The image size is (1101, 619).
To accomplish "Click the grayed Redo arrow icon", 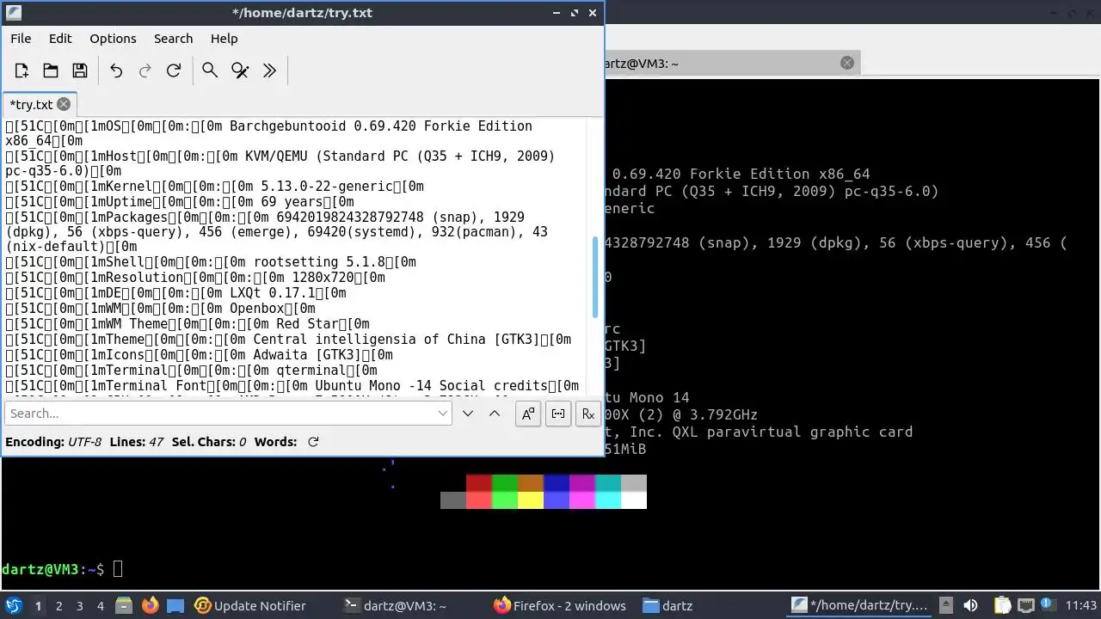I will coord(145,70).
